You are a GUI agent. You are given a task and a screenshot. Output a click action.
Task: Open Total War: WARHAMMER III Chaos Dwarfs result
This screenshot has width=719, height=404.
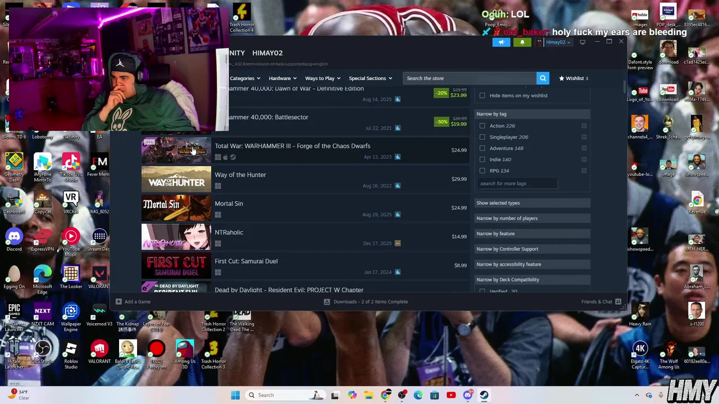click(x=305, y=150)
